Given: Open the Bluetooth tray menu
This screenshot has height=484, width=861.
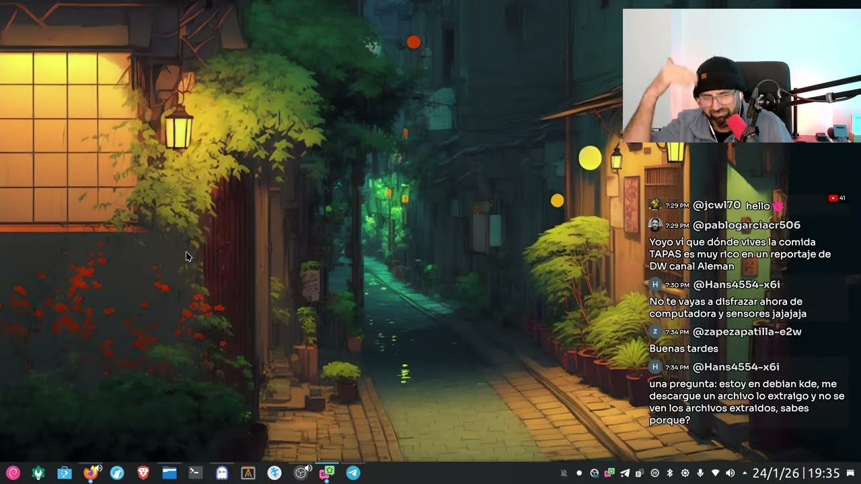Looking at the screenshot, I should [x=670, y=473].
